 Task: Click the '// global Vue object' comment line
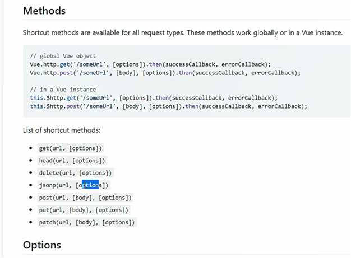(x=63, y=56)
